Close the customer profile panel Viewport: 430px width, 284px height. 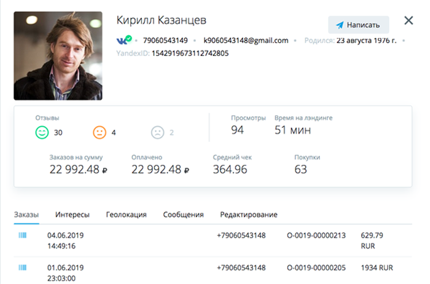408,20
